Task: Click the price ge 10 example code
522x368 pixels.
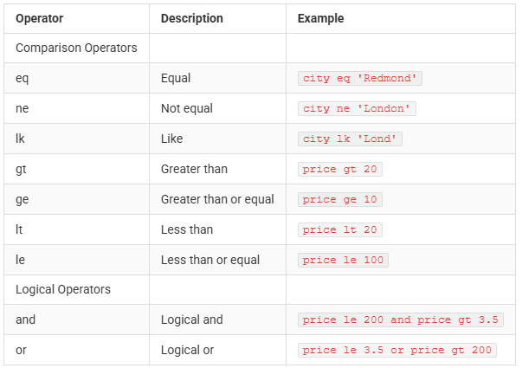Action: click(340, 199)
